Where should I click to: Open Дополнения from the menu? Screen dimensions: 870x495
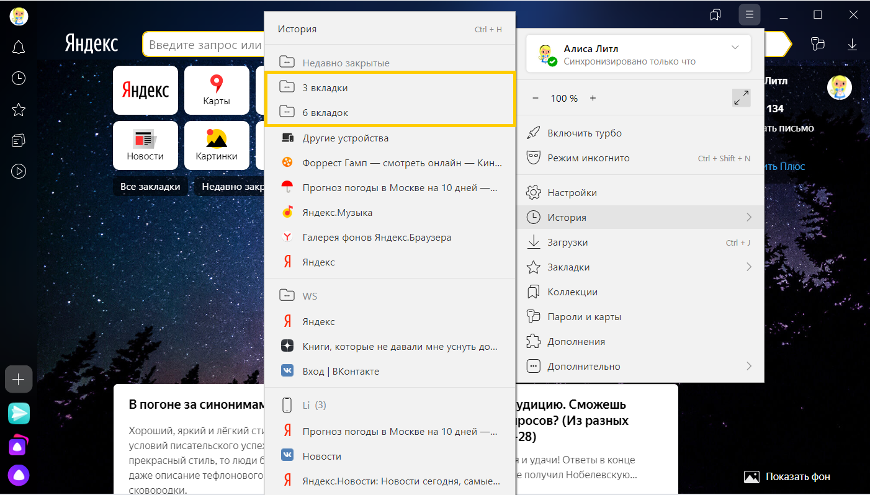(x=640, y=341)
